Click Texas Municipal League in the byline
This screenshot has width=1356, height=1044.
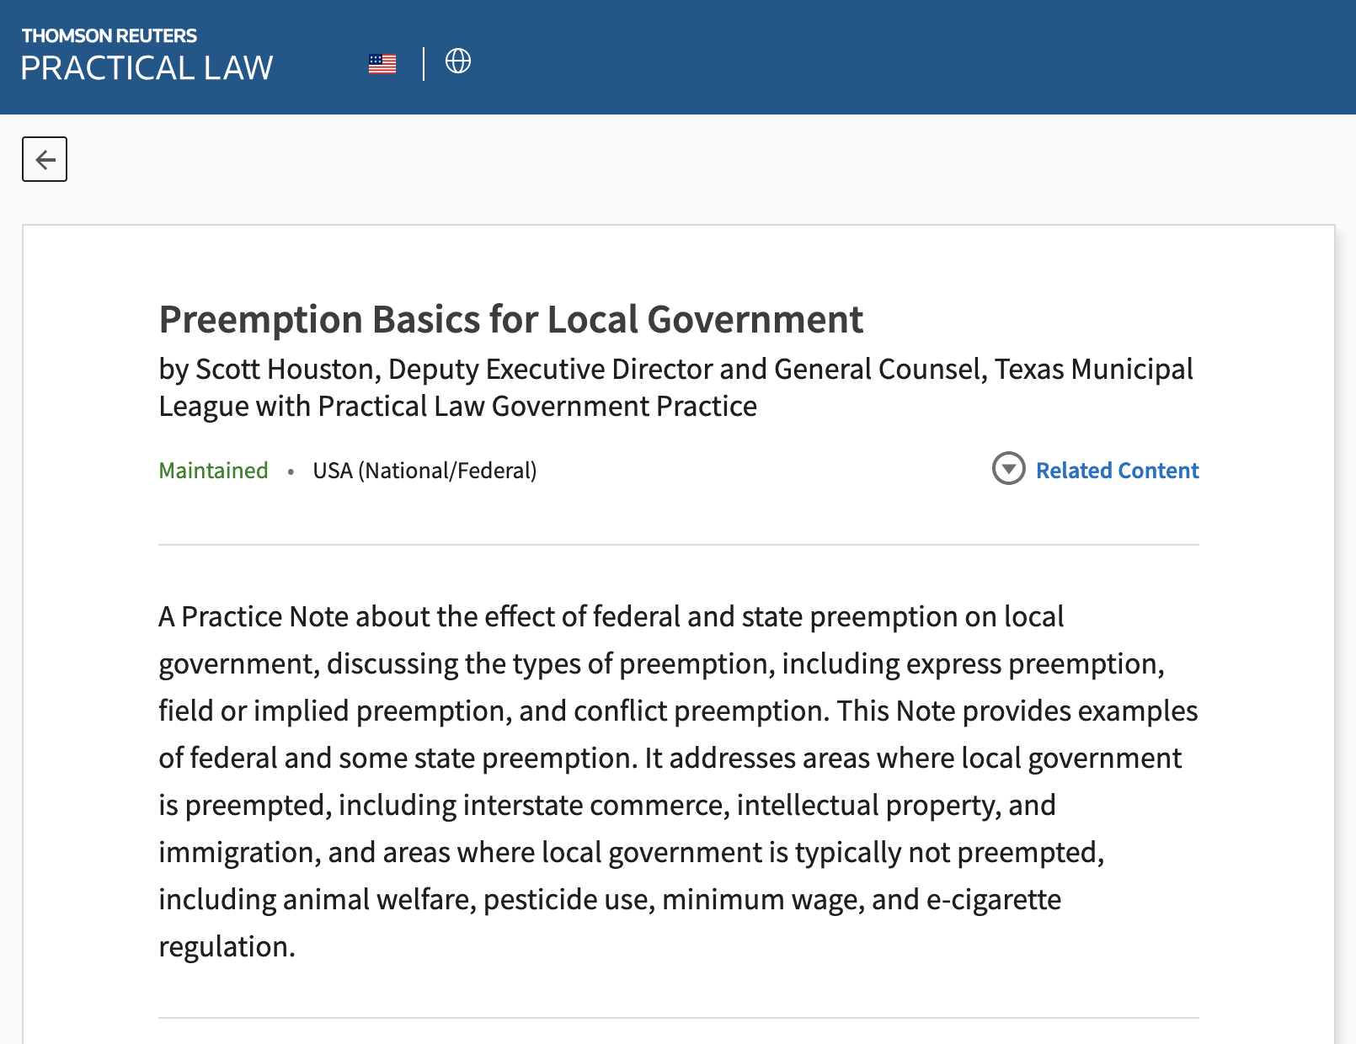click(1093, 370)
